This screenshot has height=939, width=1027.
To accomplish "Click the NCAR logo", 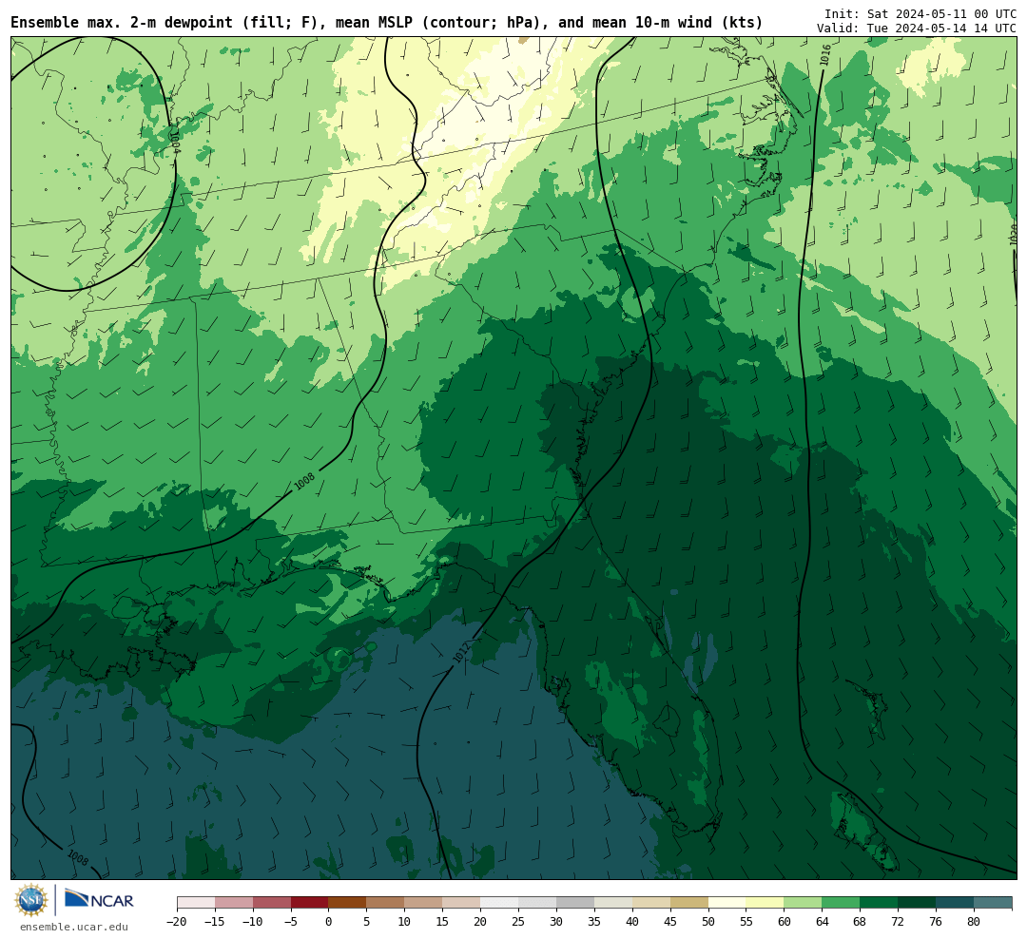I will point(99,899).
